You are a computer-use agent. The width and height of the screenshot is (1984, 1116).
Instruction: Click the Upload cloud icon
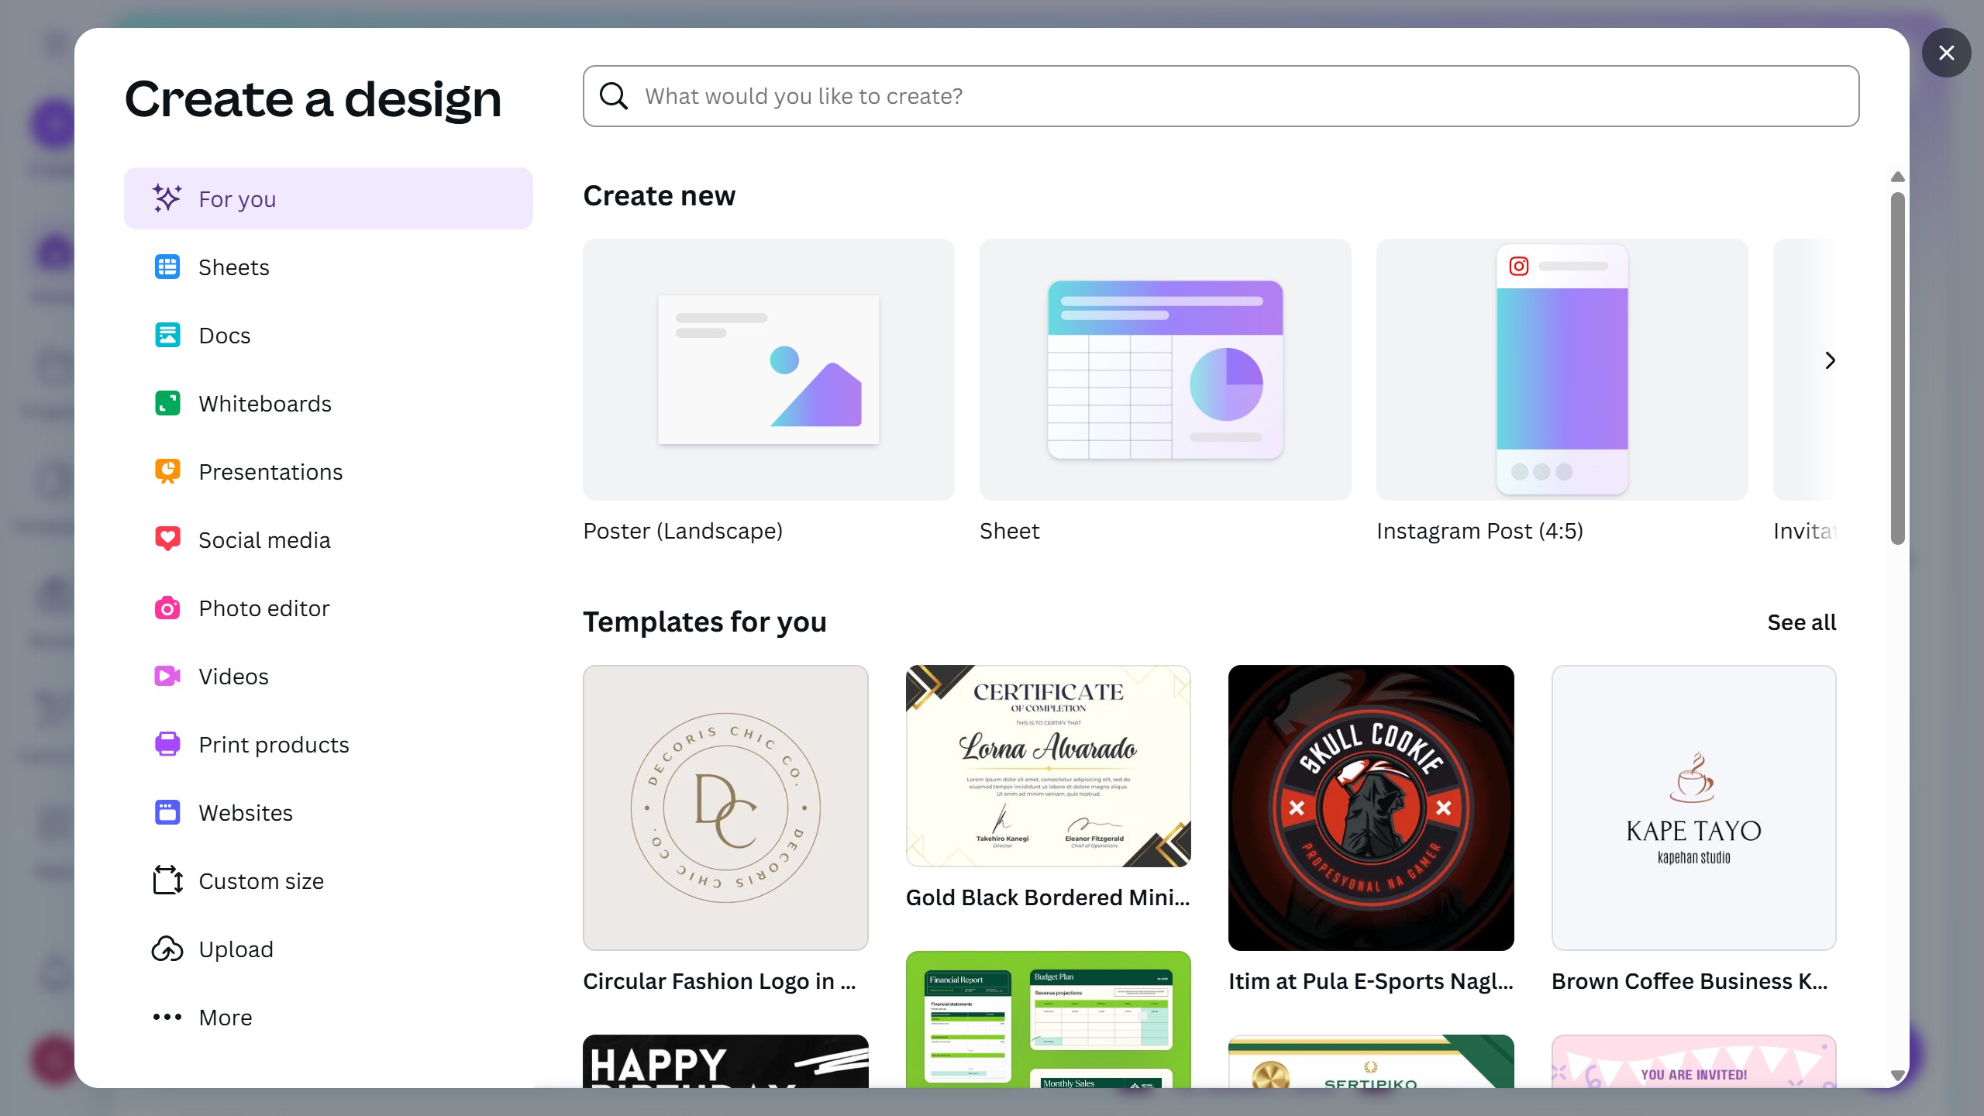click(x=167, y=949)
